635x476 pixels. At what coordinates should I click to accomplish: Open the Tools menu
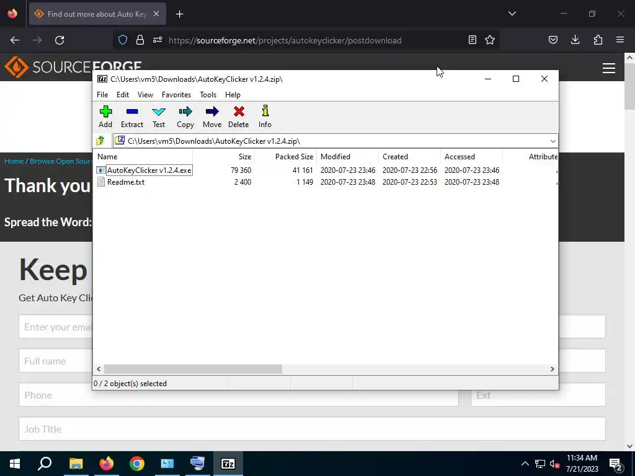208,95
